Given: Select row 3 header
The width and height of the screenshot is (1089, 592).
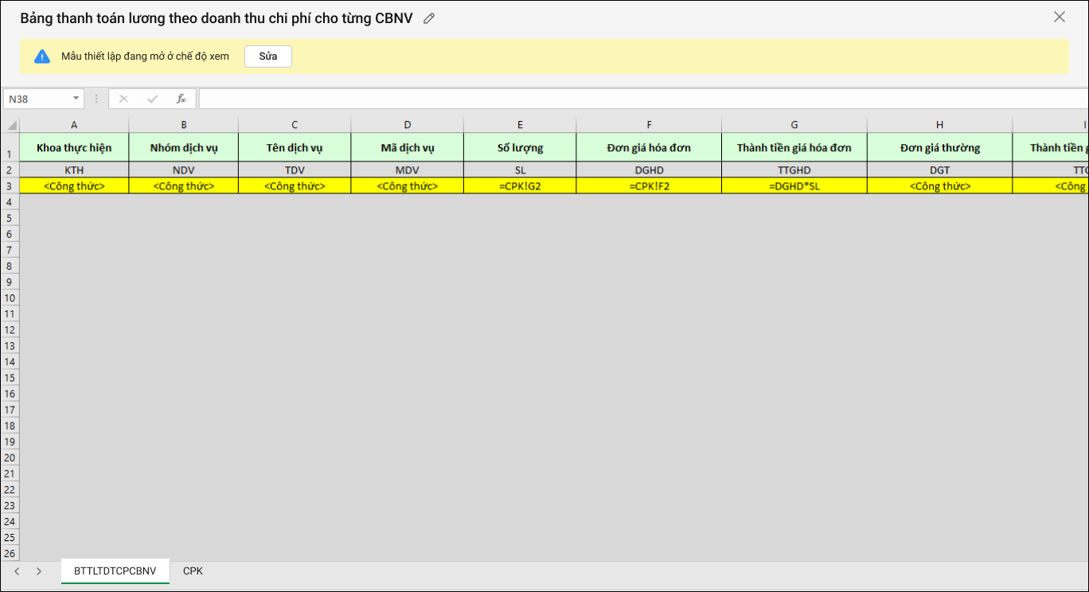Looking at the screenshot, I should point(10,186).
